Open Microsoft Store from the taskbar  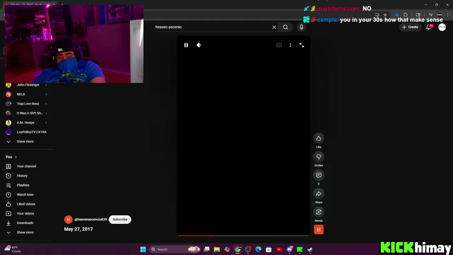tap(269, 250)
